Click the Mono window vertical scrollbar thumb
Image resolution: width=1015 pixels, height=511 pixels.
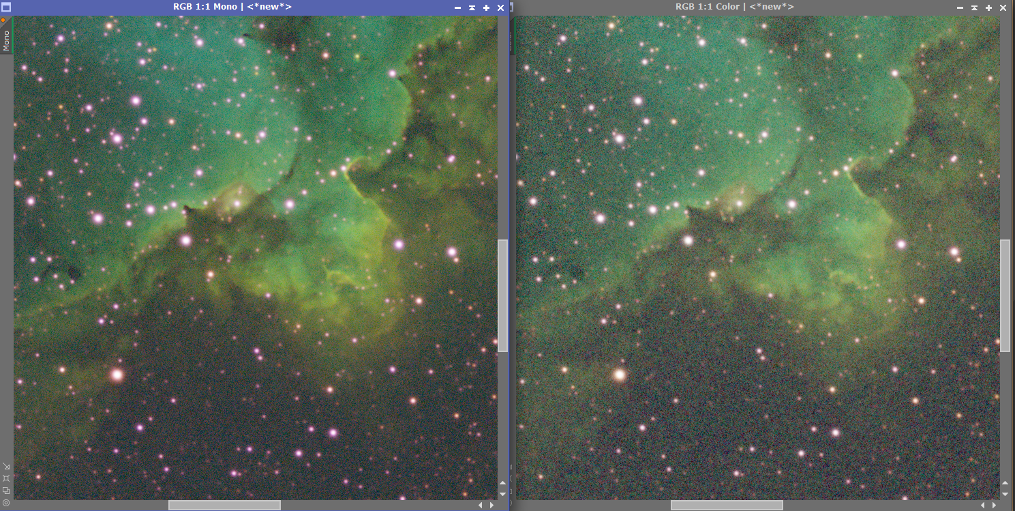point(503,295)
